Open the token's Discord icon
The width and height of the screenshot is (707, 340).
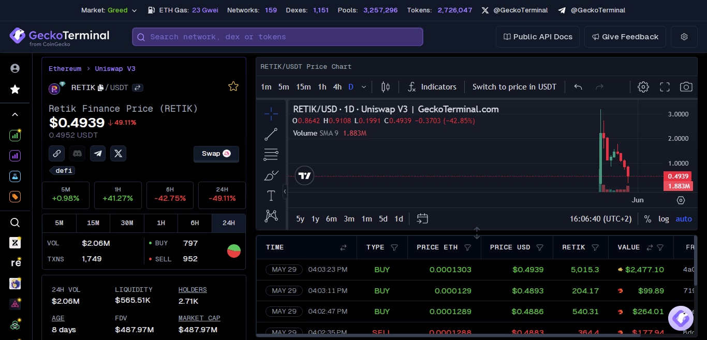point(77,154)
